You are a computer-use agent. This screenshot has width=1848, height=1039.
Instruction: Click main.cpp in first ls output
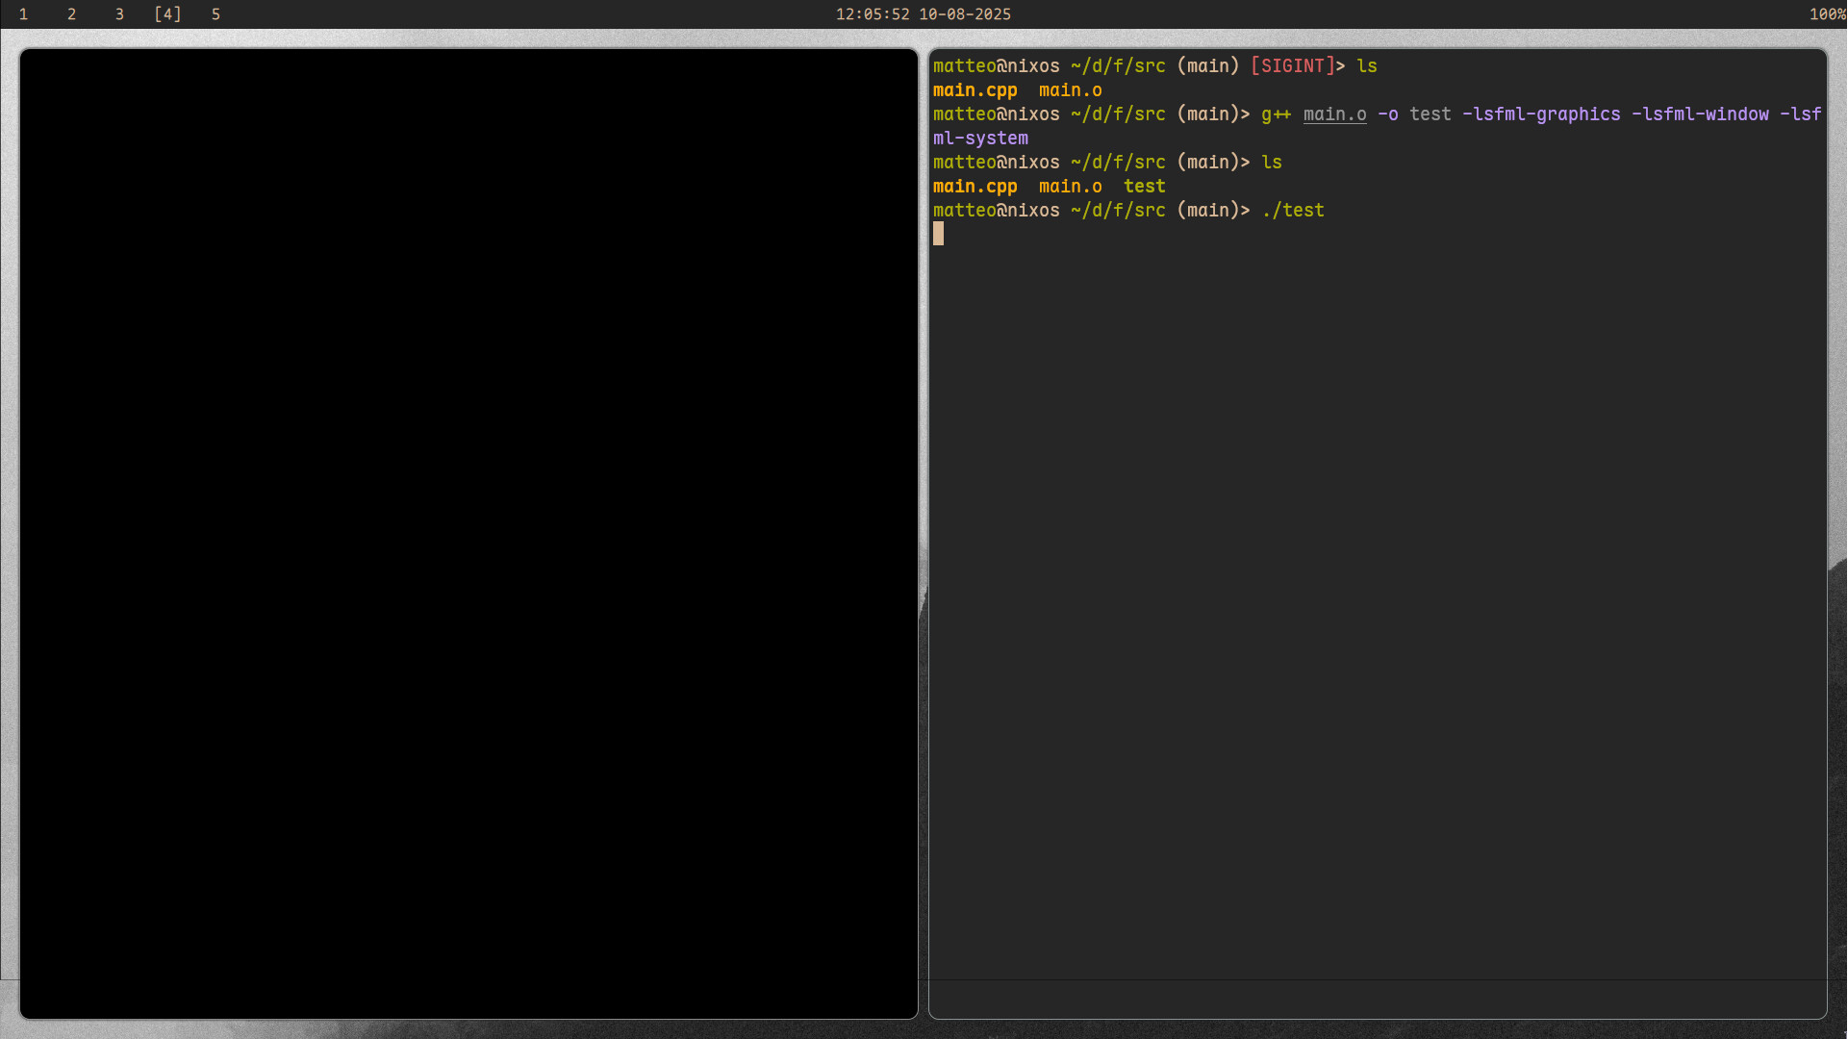point(975,90)
